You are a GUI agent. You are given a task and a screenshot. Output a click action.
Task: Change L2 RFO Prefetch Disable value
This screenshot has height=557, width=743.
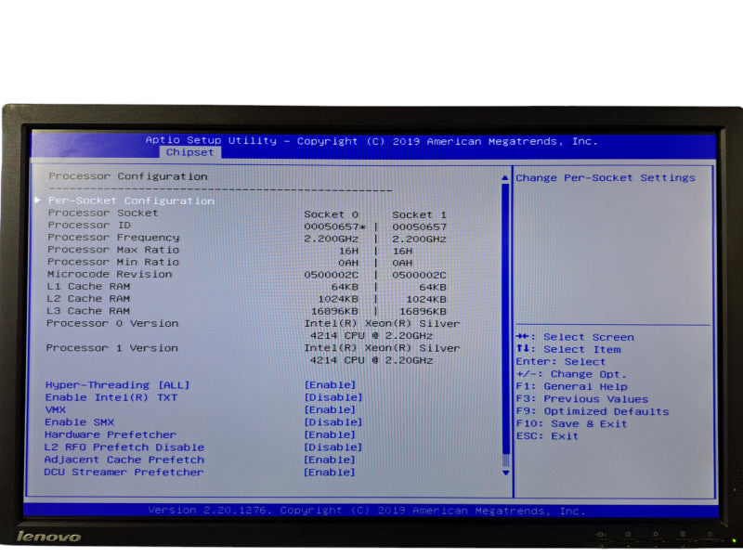(x=333, y=447)
